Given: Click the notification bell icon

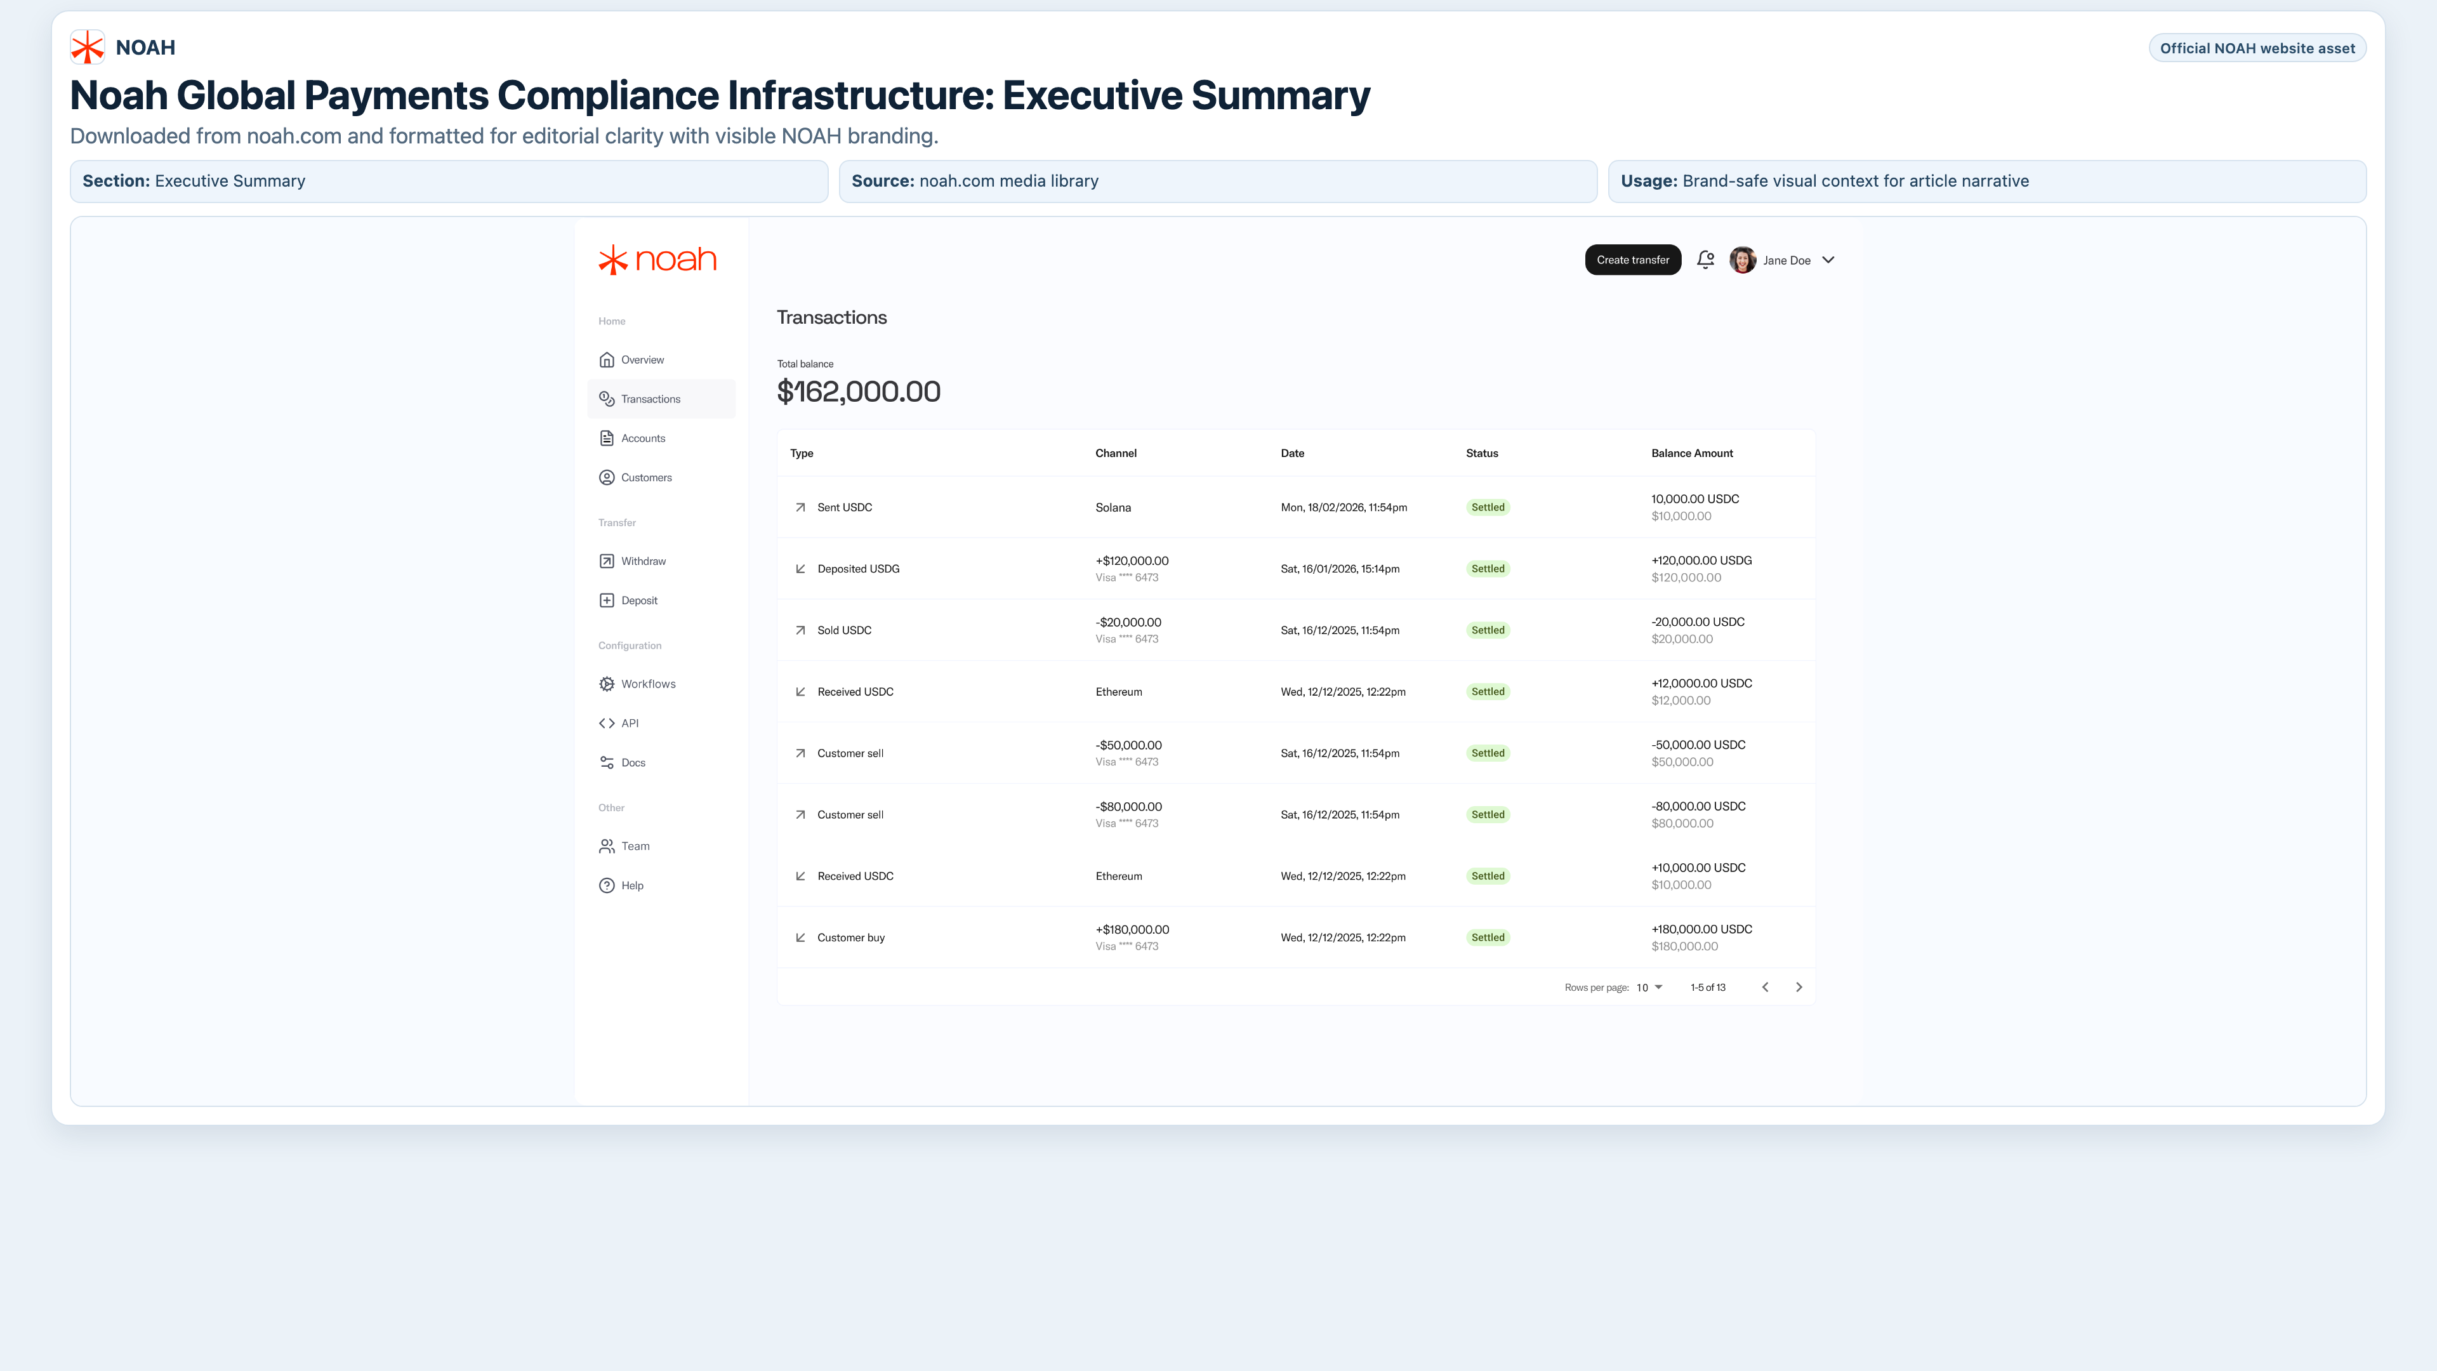Looking at the screenshot, I should pyautogui.click(x=1705, y=259).
